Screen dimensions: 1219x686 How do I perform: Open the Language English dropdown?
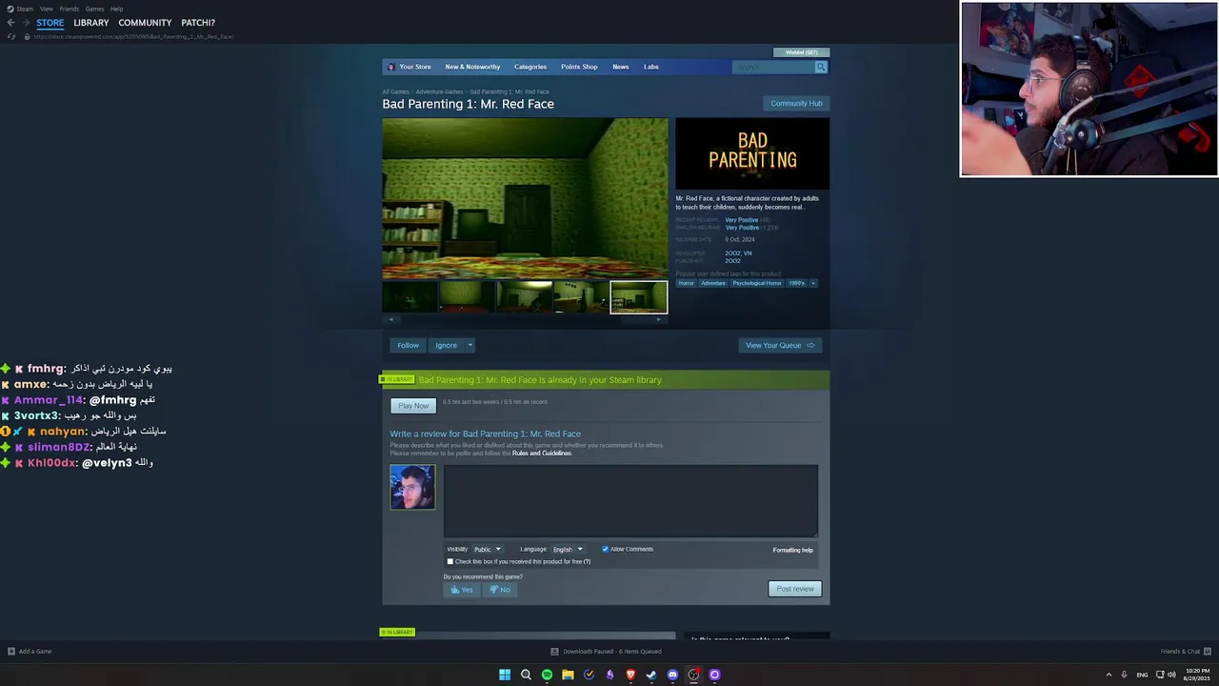click(x=568, y=549)
